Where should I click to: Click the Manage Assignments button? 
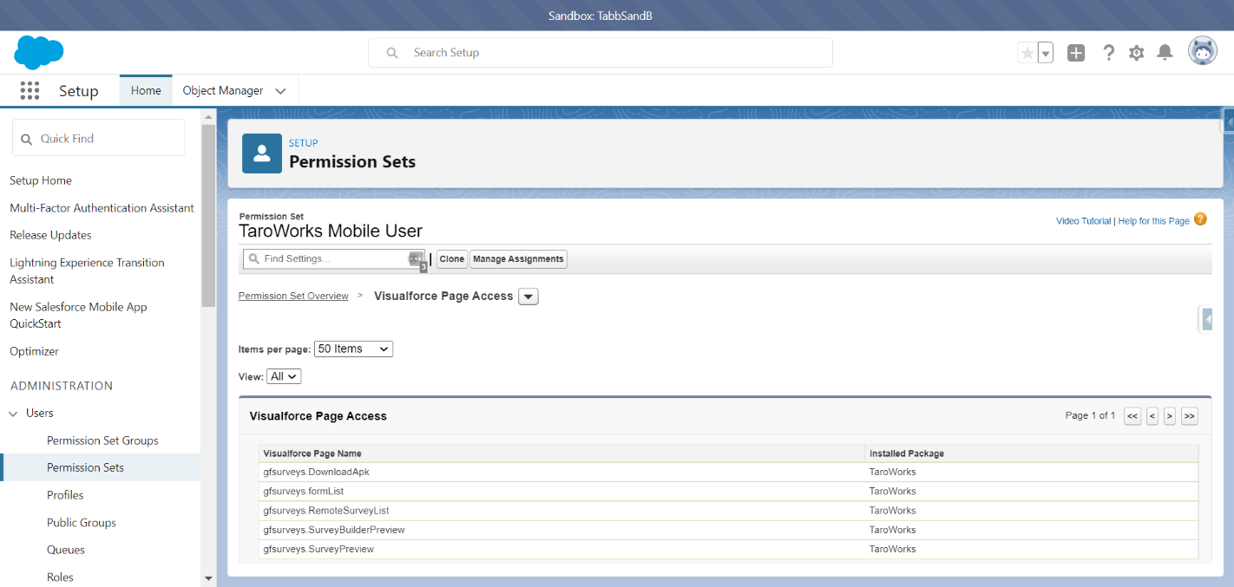tap(518, 259)
